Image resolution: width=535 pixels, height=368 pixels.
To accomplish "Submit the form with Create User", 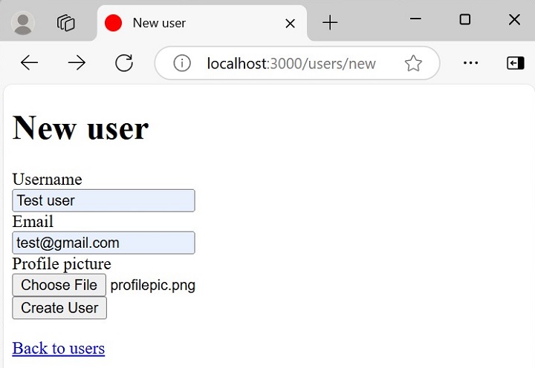I will click(59, 308).
